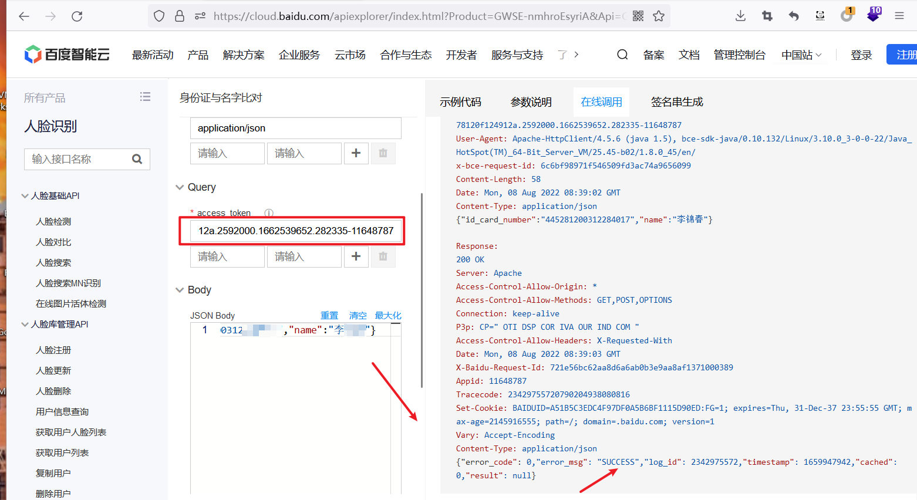Click the search magnifier in top navigation
This screenshot has height=500, width=917.
622,55
